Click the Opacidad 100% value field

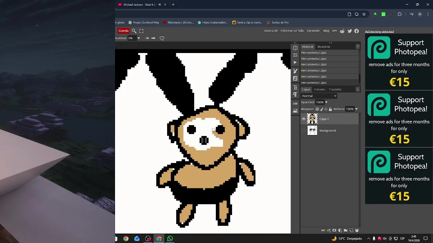[320, 102]
